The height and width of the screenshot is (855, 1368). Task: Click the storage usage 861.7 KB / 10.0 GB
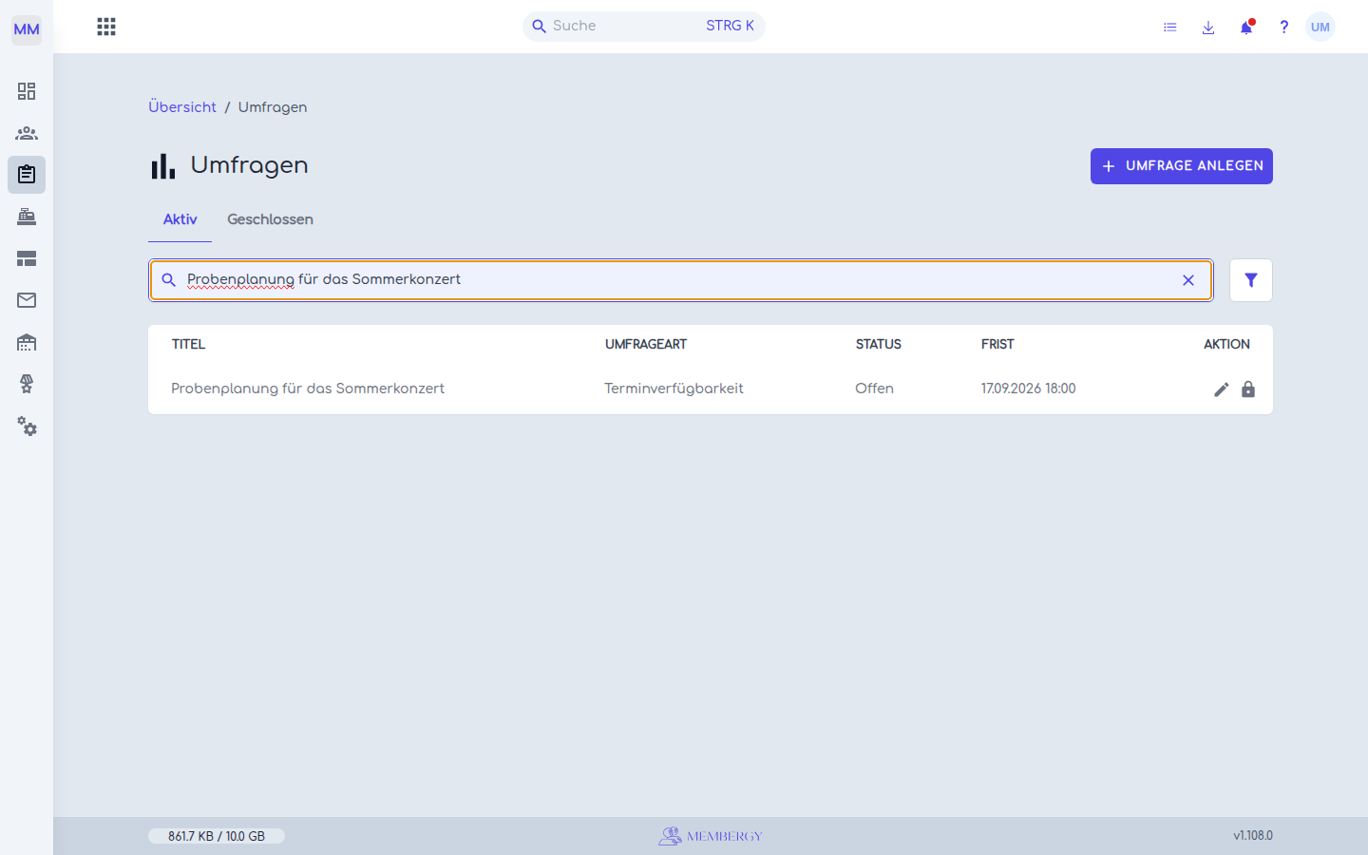(x=217, y=836)
